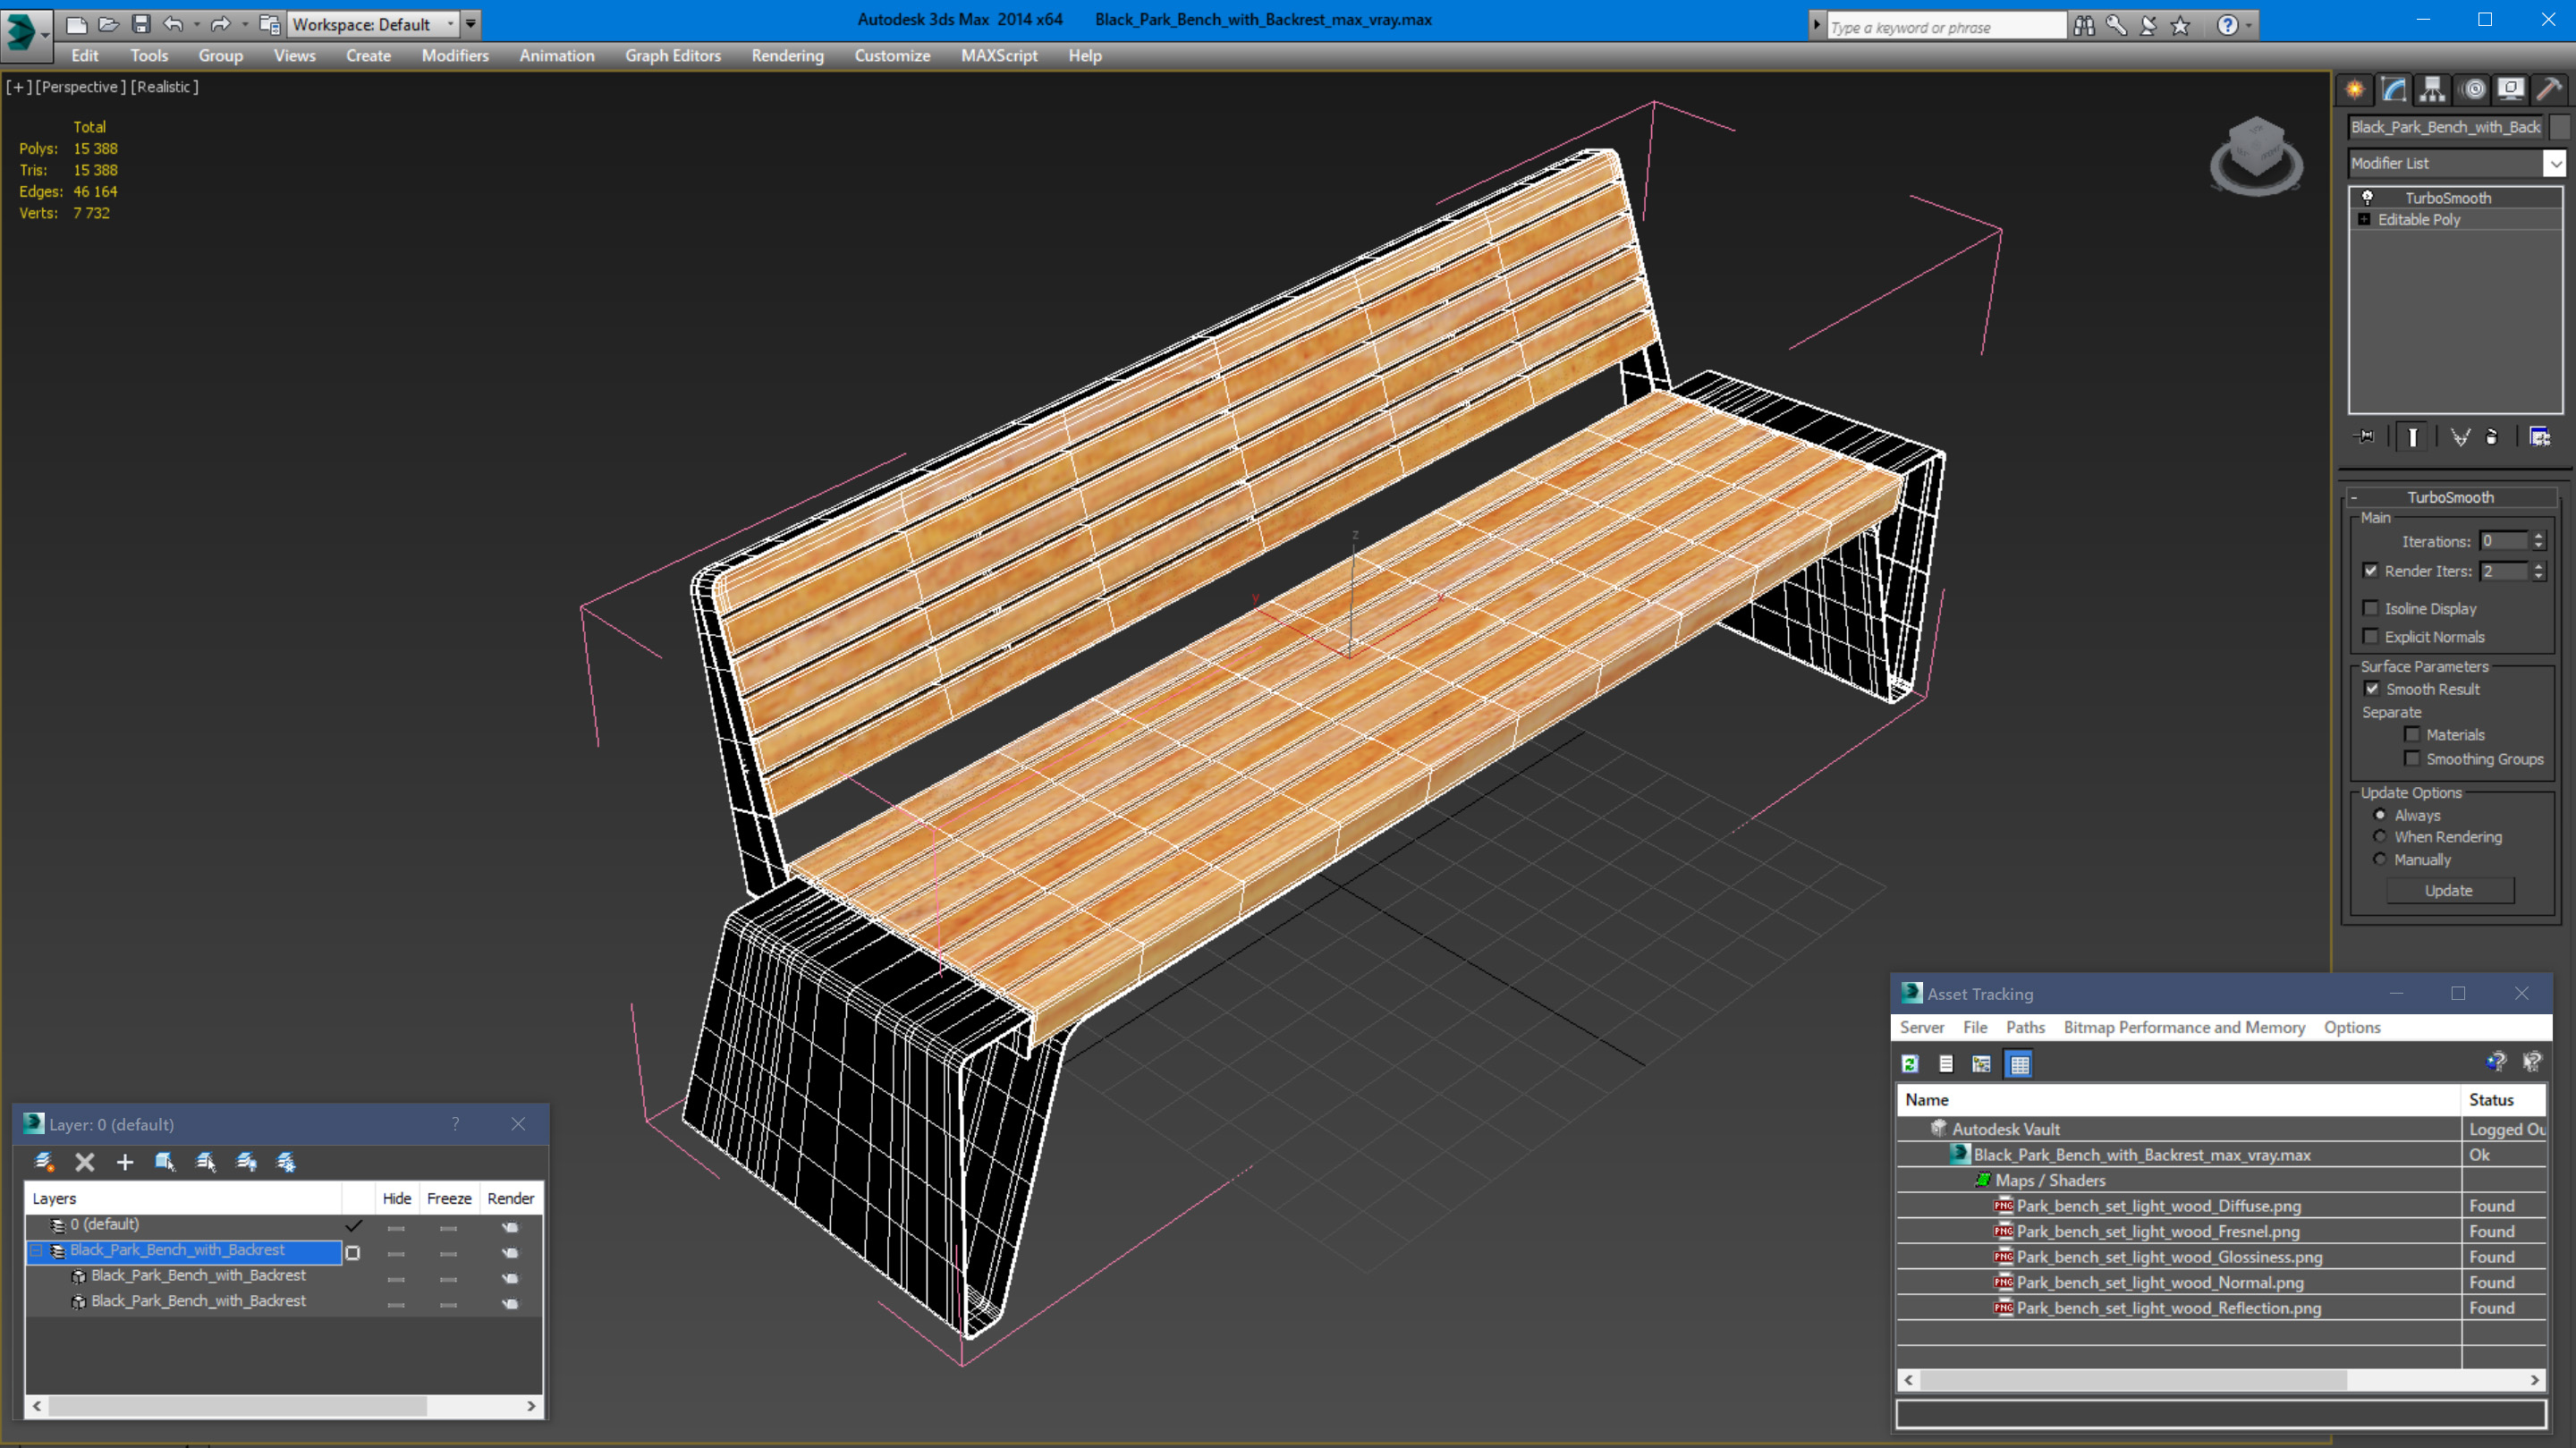
Task: Open Bitmap Performance and Memory menu
Action: point(2184,1028)
